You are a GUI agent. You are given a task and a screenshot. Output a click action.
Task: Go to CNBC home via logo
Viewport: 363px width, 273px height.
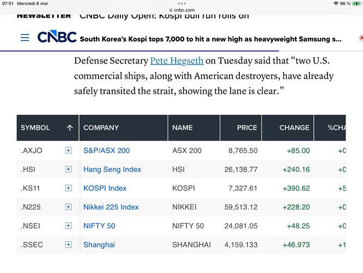(x=57, y=37)
